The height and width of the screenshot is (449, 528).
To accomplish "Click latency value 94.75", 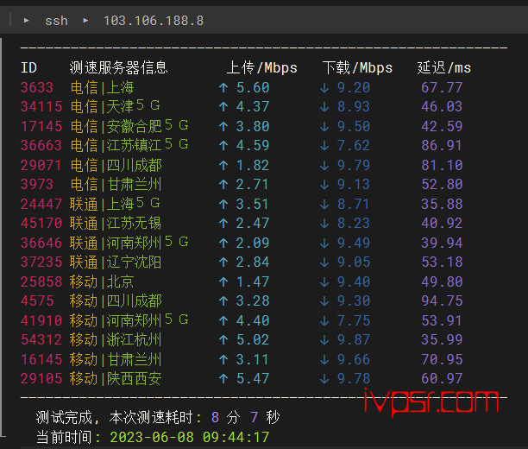I will click(x=442, y=300).
